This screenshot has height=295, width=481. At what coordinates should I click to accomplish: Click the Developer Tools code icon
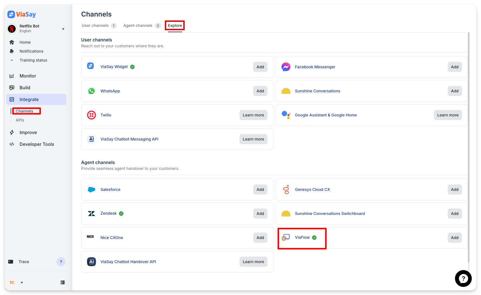pyautogui.click(x=12, y=144)
